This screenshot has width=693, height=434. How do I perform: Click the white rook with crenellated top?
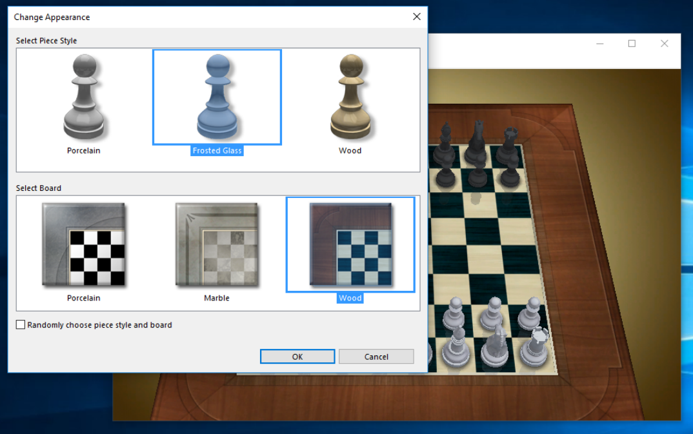point(535,346)
